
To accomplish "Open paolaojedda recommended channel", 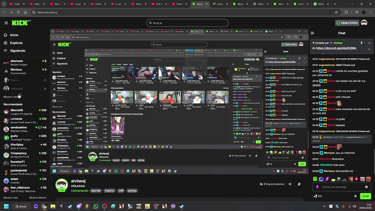I will (x=25, y=172).
